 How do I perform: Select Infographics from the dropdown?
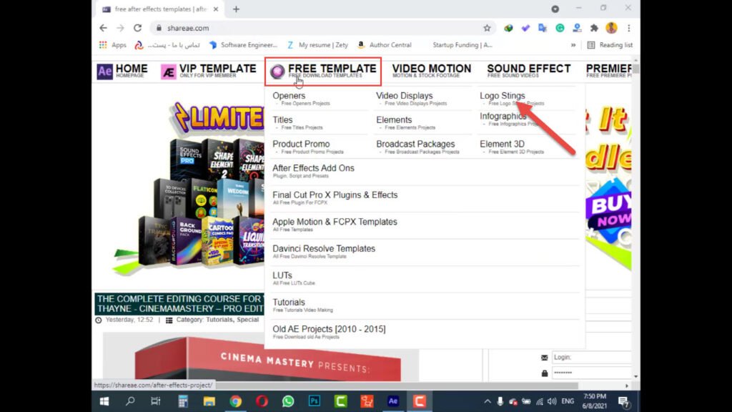coord(503,117)
